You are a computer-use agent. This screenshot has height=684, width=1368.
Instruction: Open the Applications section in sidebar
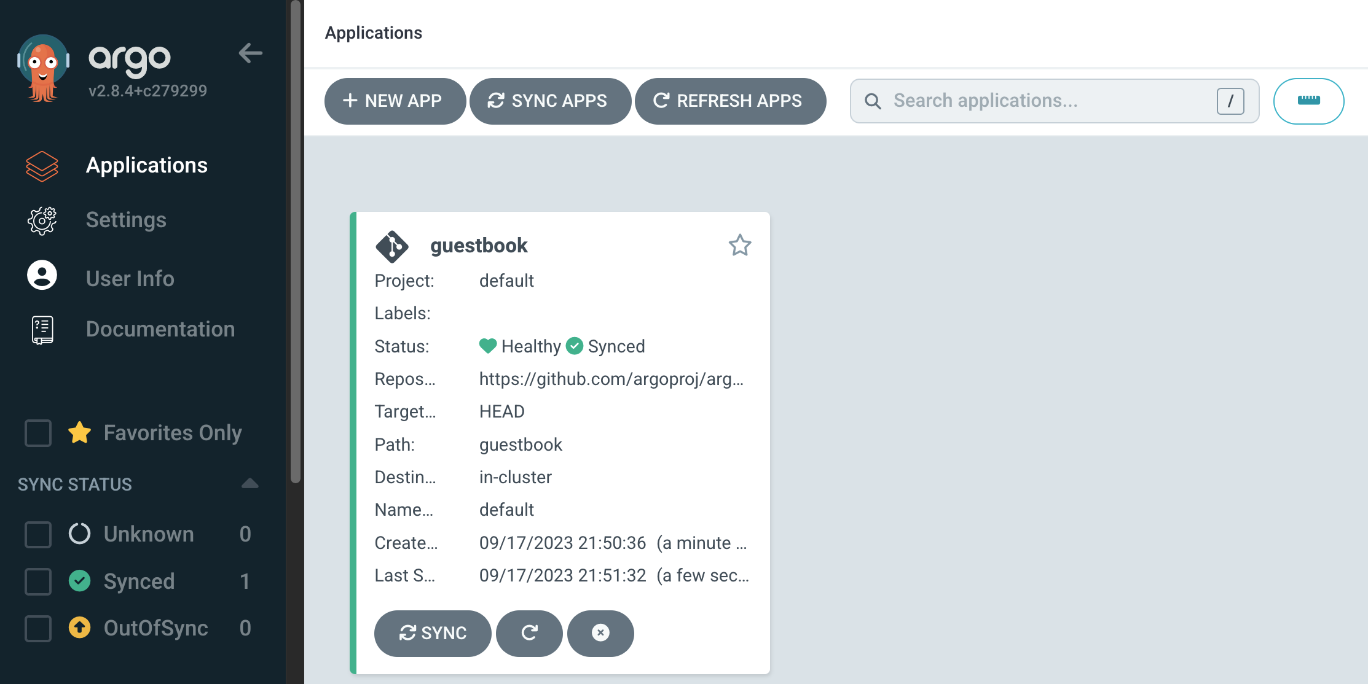[147, 165]
